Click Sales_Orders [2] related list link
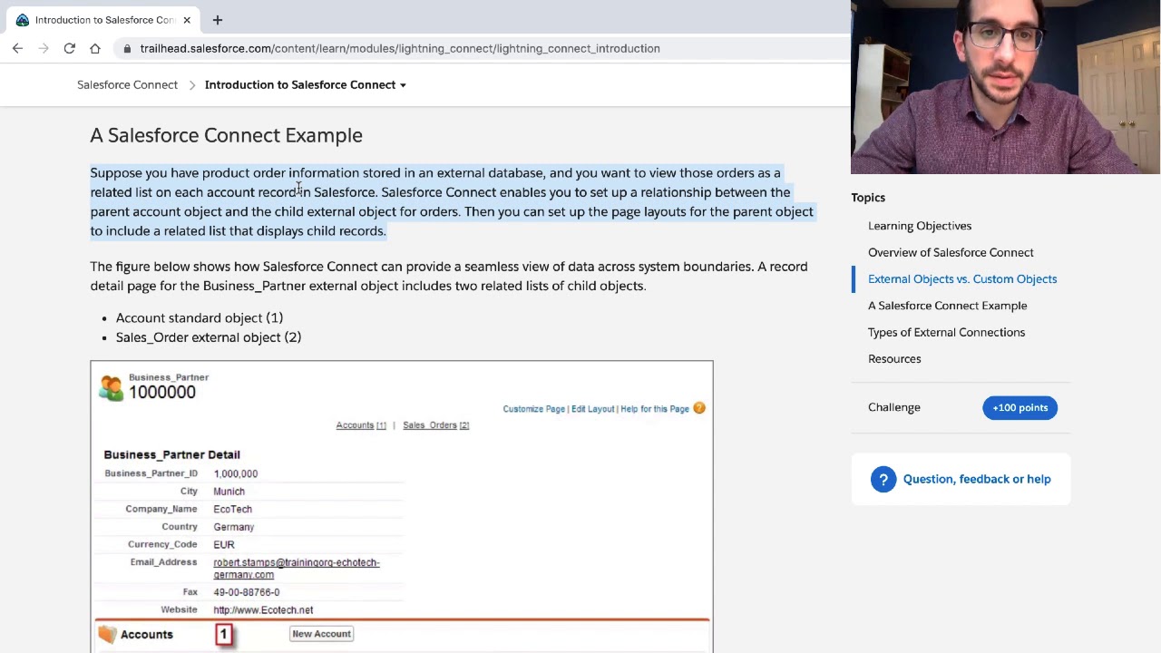Screen dimensions: 1161x653 [435, 425]
